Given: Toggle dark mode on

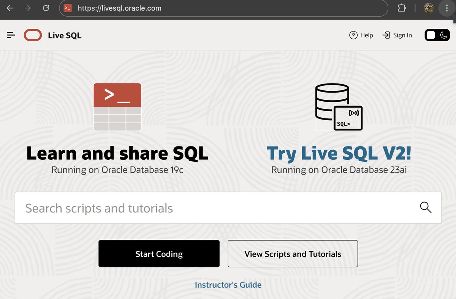Looking at the screenshot, I should [x=444, y=35].
